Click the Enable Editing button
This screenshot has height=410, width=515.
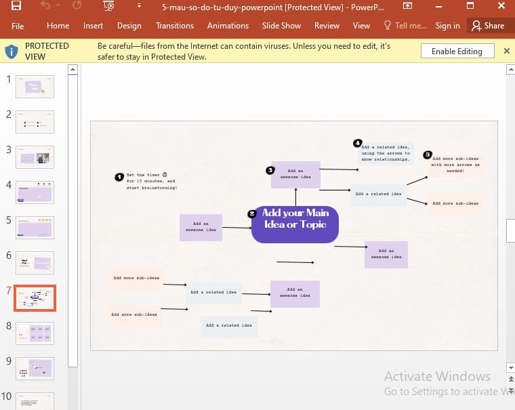[x=457, y=52]
